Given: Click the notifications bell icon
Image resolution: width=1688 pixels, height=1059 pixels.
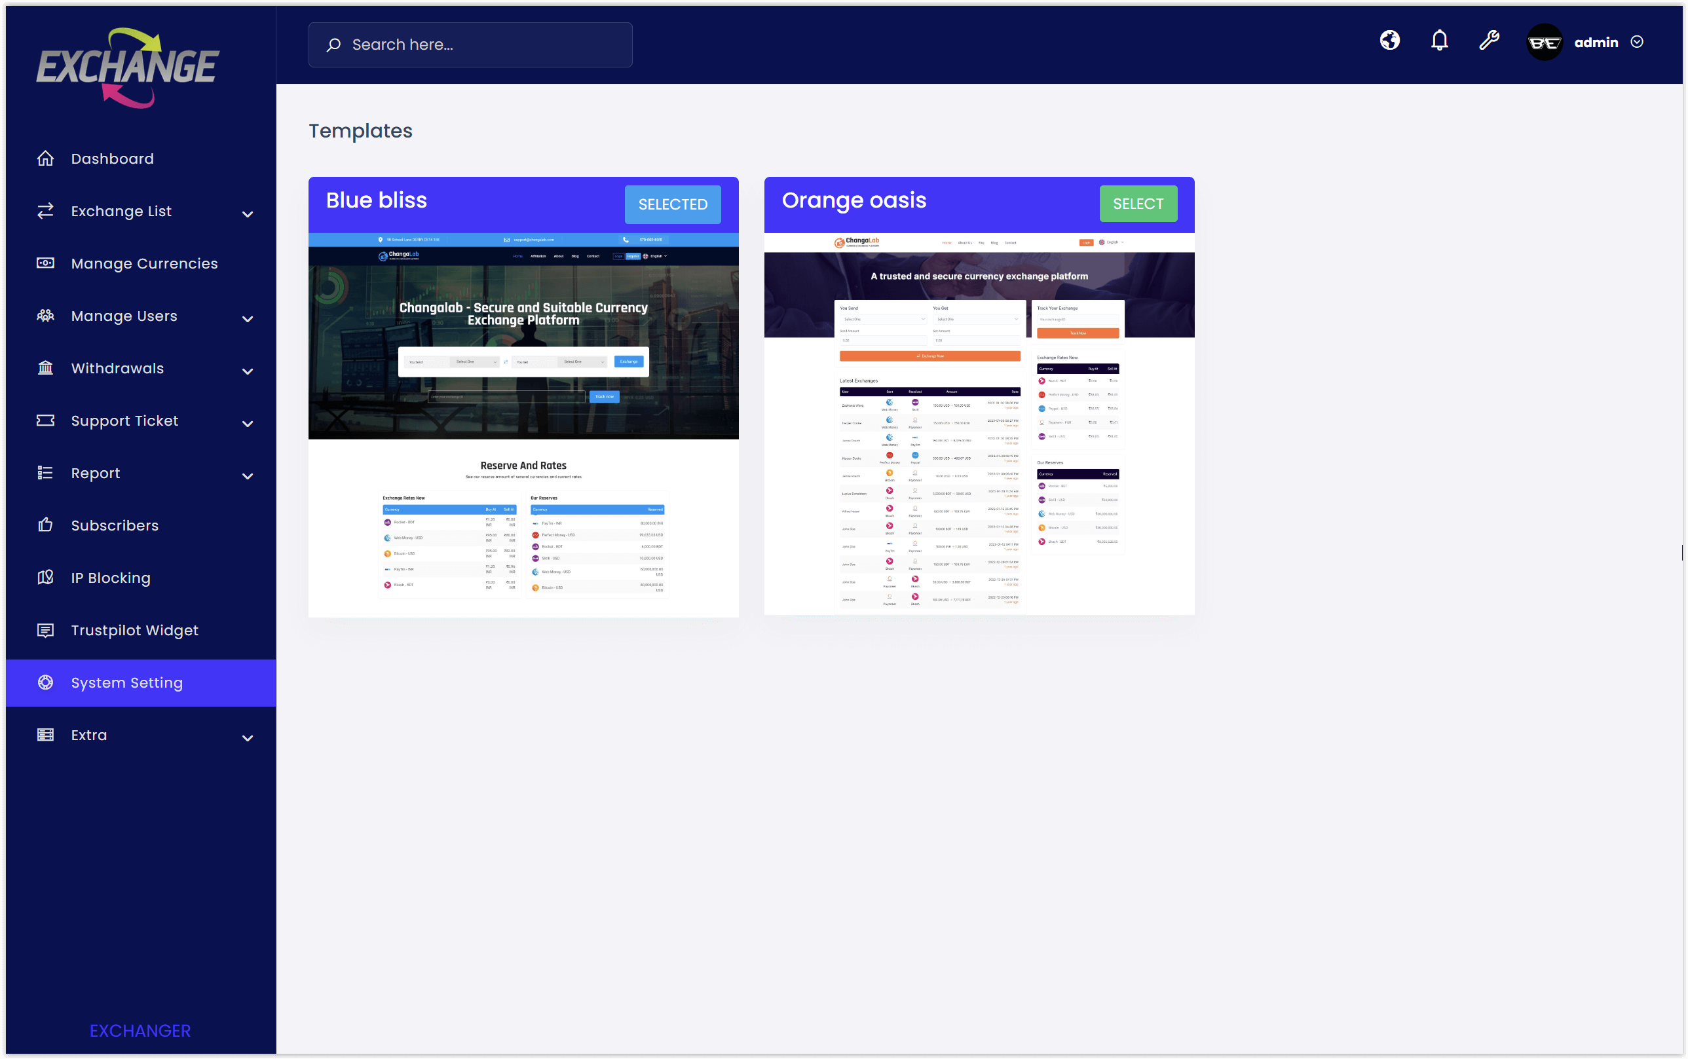Looking at the screenshot, I should pyautogui.click(x=1439, y=41).
